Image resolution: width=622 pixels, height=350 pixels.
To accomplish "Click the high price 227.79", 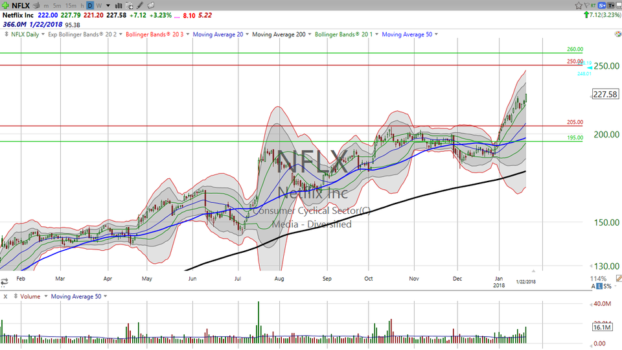I will pos(71,15).
